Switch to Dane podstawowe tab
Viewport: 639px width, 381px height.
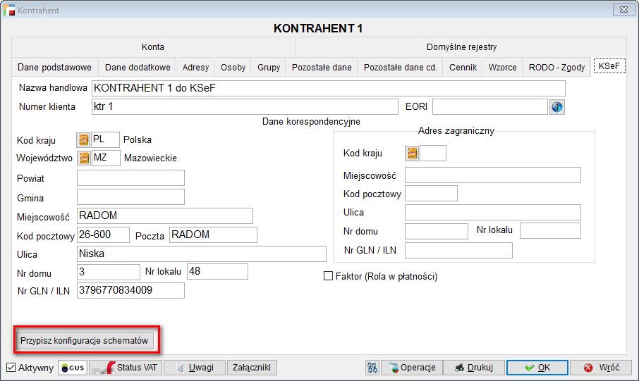point(55,68)
